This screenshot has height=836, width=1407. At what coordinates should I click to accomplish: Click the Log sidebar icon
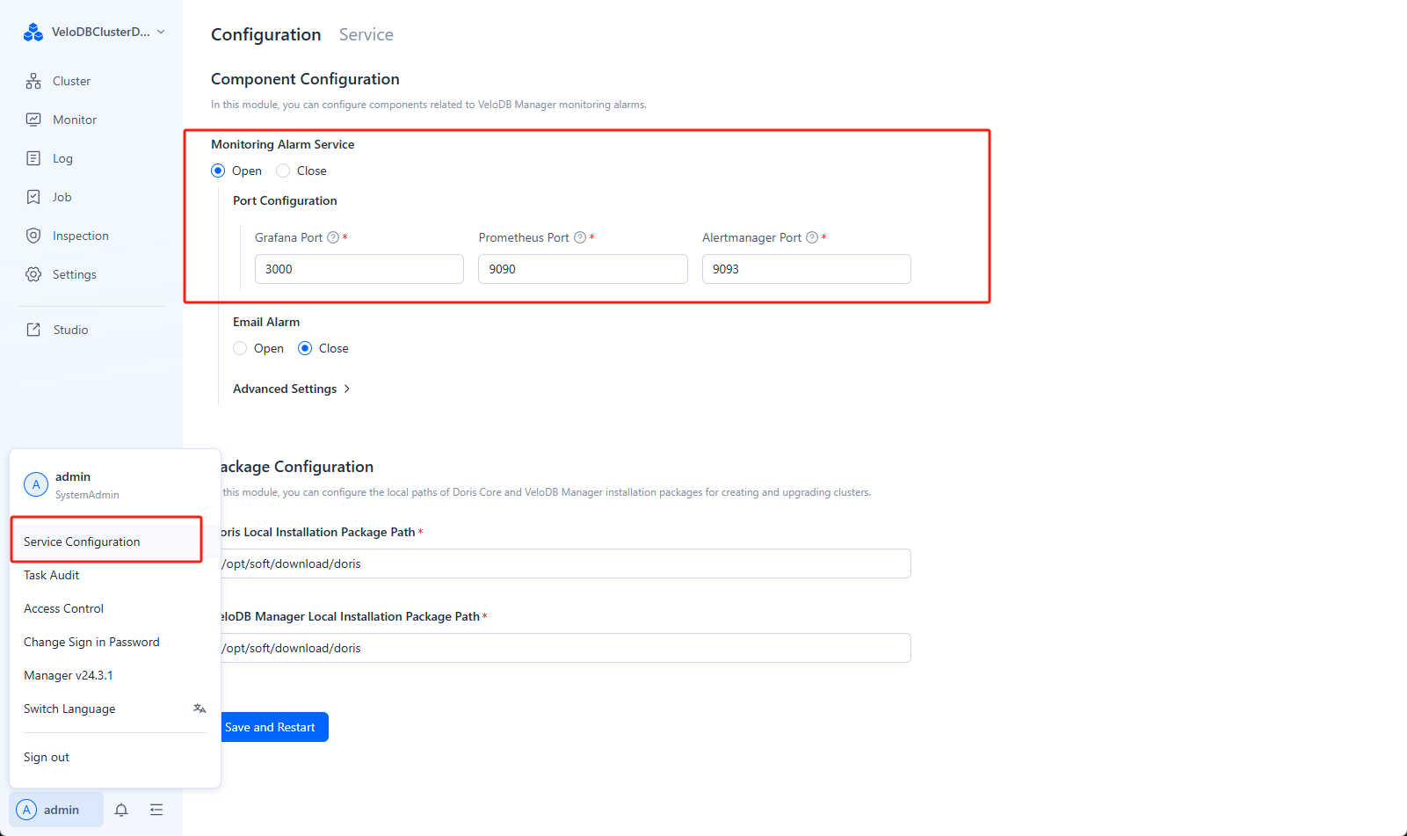[x=33, y=157]
